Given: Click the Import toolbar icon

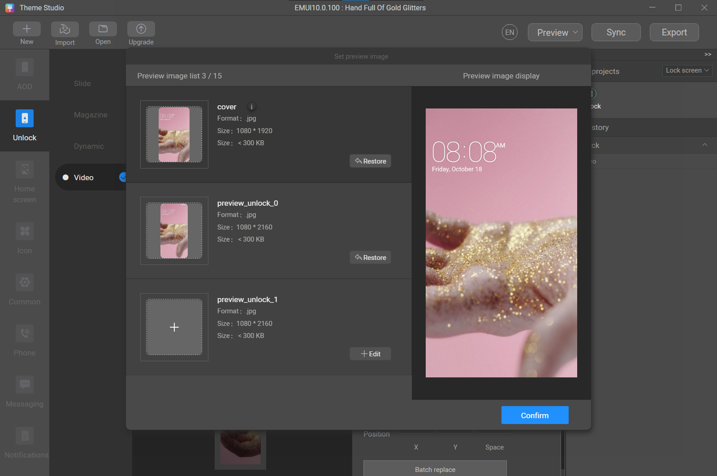Looking at the screenshot, I should [x=65, y=30].
